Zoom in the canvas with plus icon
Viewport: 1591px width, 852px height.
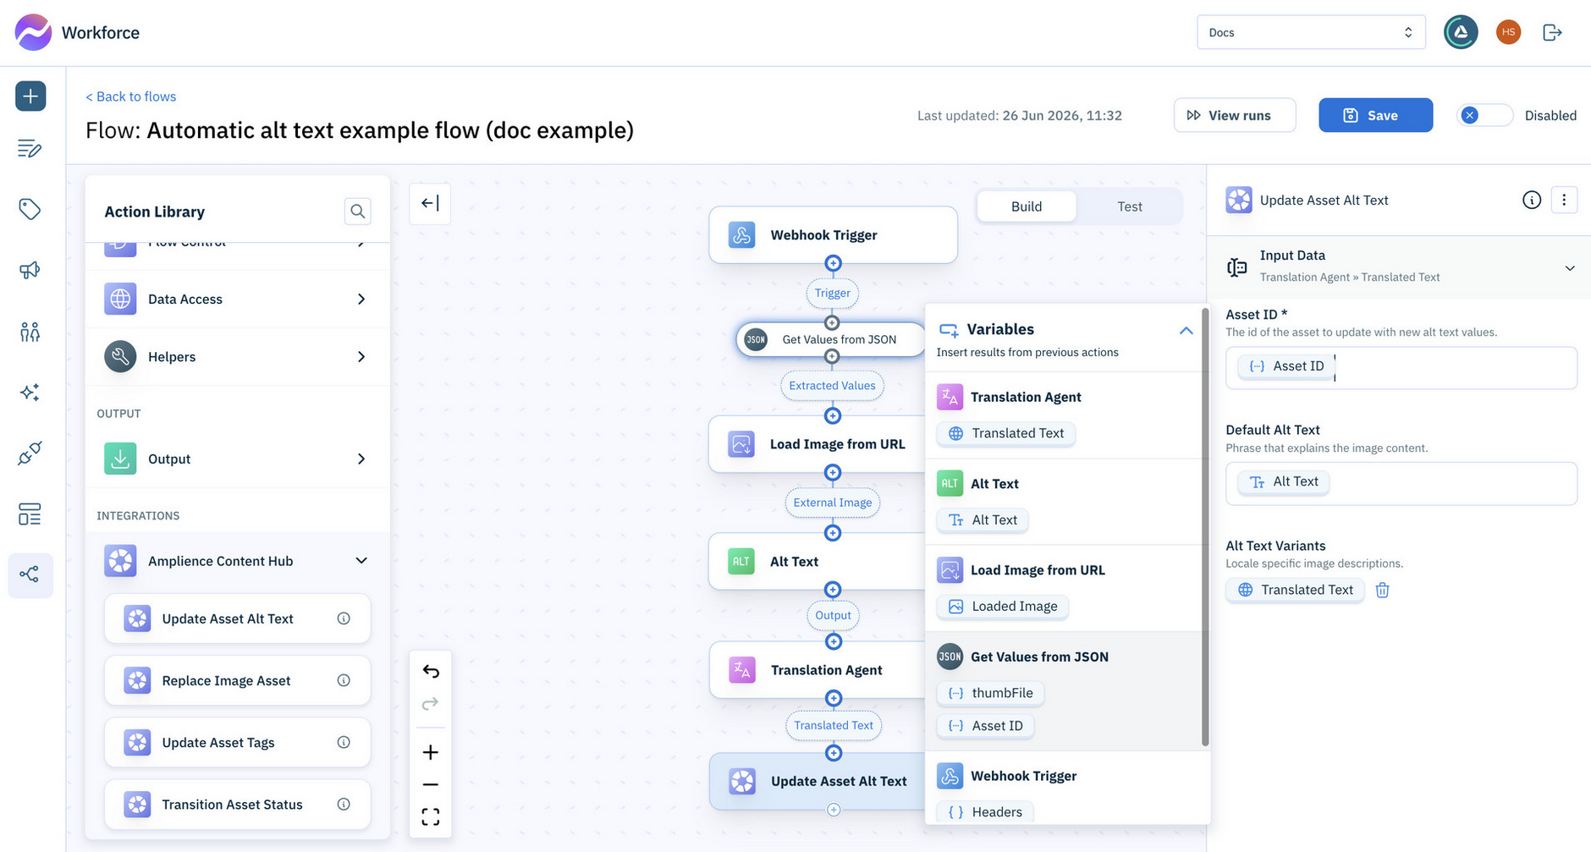click(x=431, y=752)
